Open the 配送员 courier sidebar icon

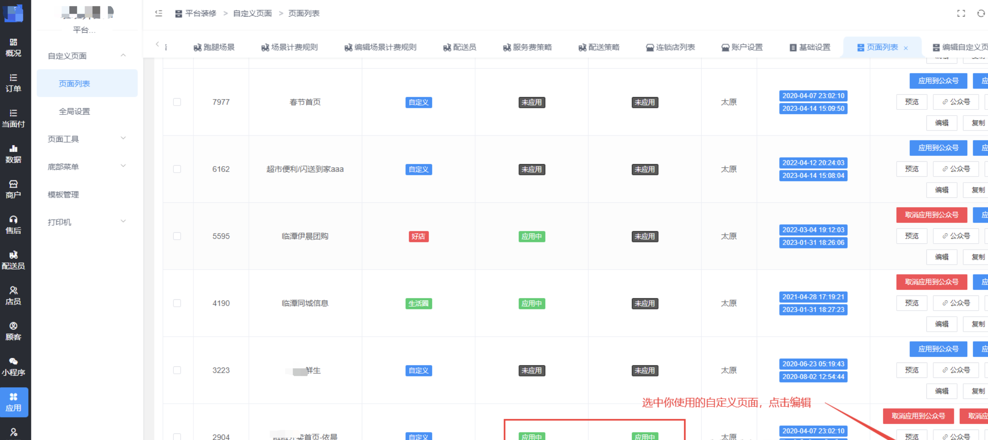[13, 260]
